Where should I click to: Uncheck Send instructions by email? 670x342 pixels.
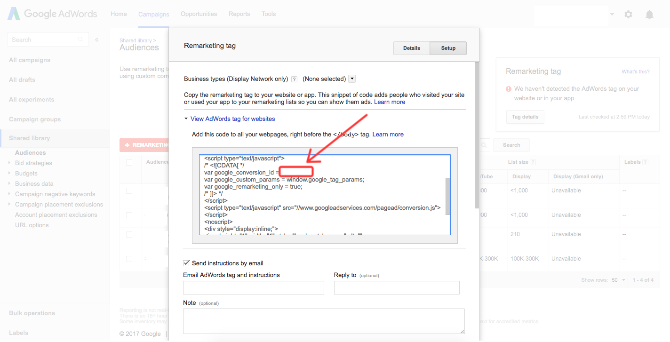pos(186,263)
